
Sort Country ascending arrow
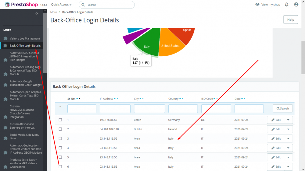(182, 99)
